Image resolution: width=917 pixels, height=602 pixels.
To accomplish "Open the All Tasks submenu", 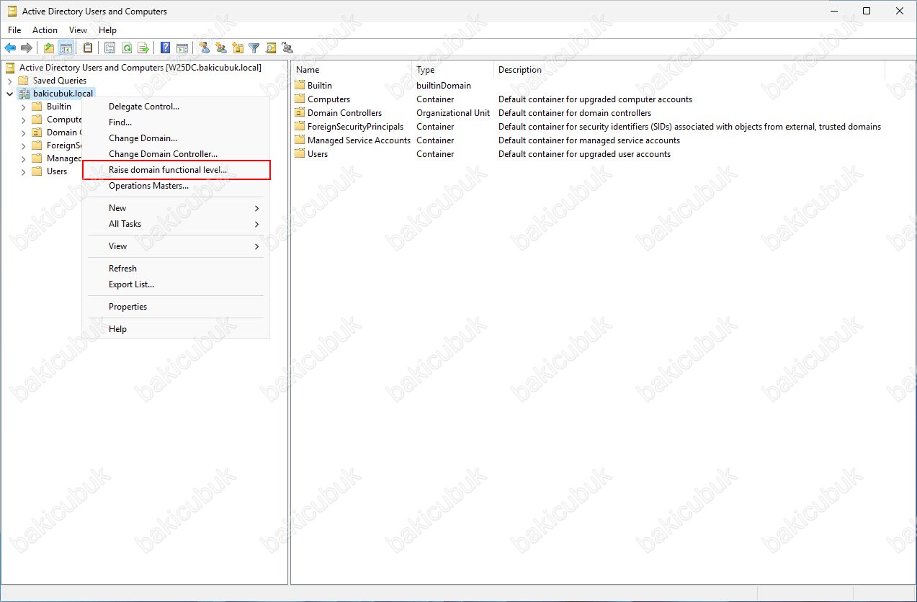I will coord(176,224).
